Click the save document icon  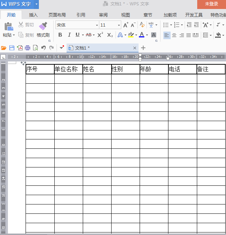pos(12,48)
